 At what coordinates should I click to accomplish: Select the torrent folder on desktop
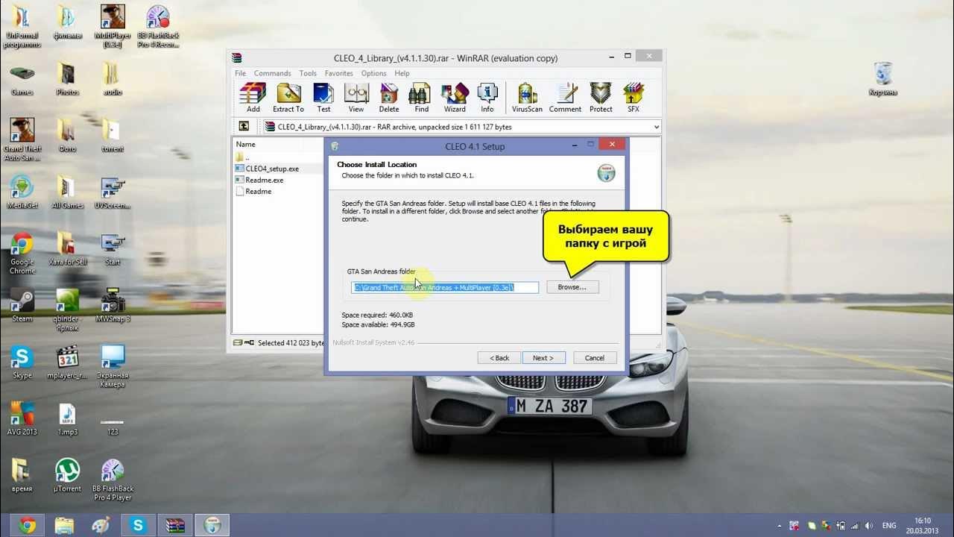113,135
